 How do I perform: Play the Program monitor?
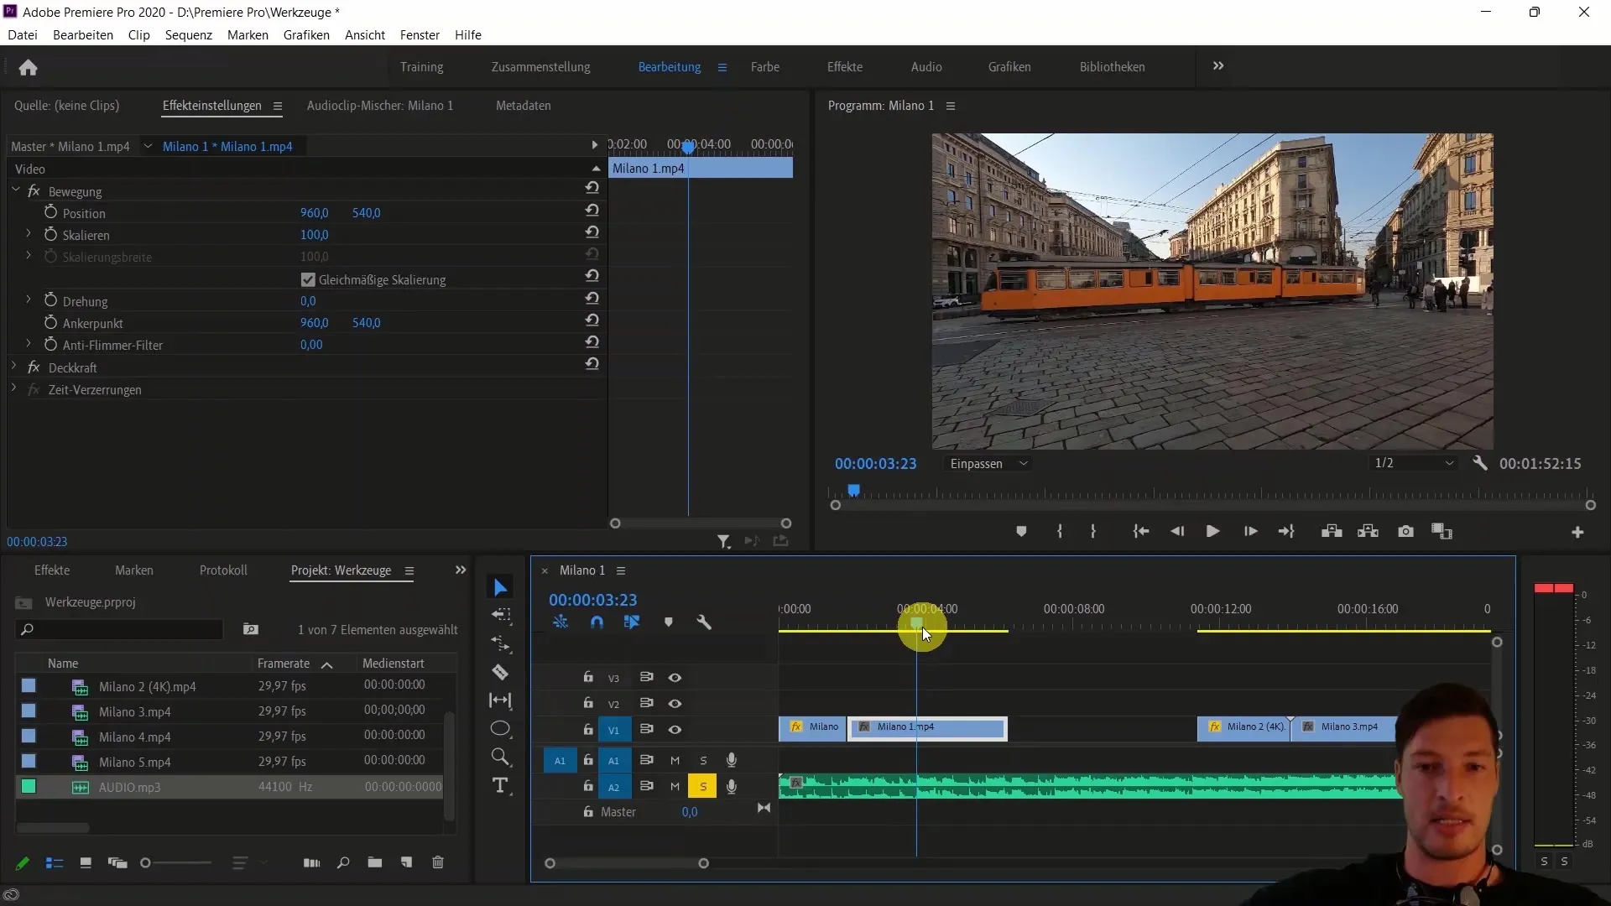pos(1212,532)
